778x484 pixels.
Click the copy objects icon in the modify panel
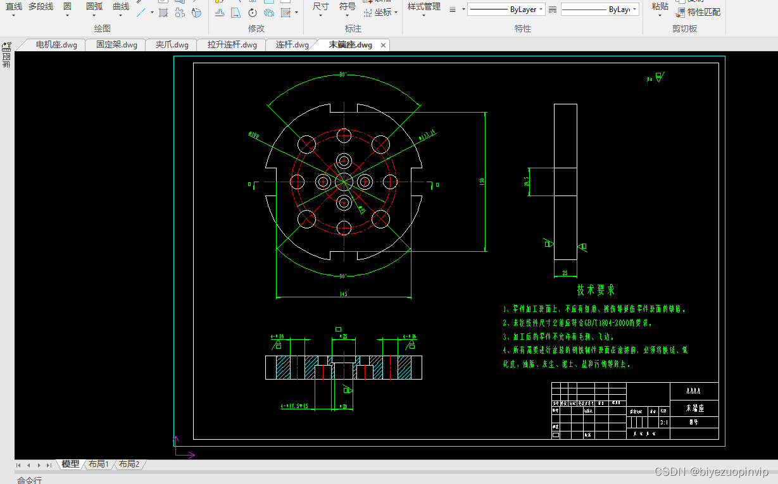click(269, 13)
